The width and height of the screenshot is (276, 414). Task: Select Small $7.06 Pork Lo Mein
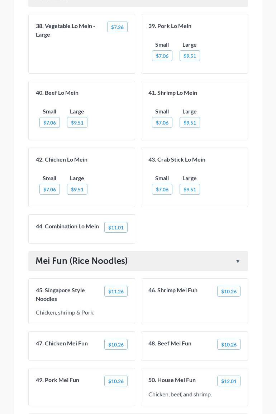[x=162, y=56]
